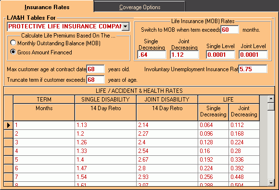Click joint disability cell 2.27

click(167, 134)
